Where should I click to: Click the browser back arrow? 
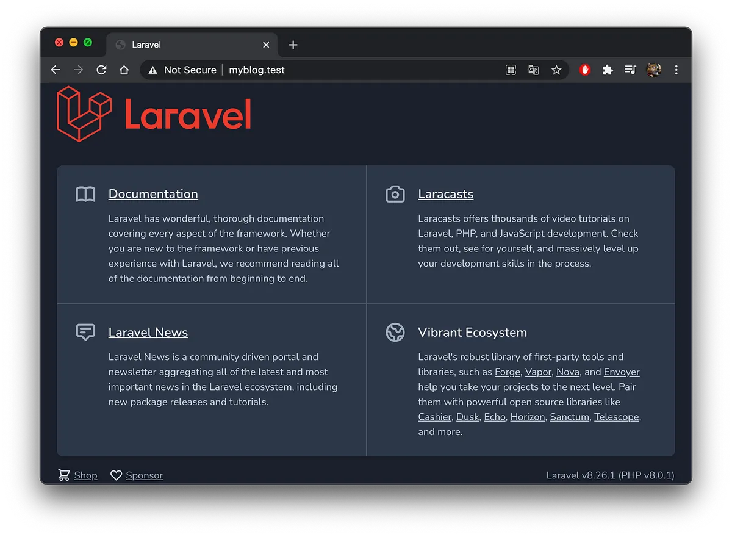[56, 70]
